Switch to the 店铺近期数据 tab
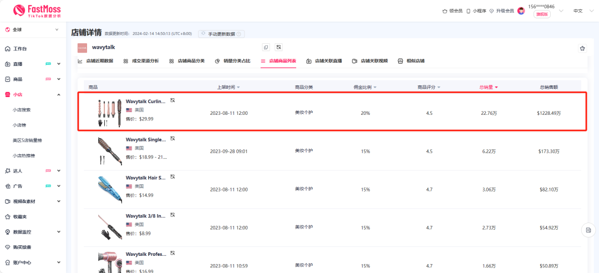599x273 pixels. 95,61
